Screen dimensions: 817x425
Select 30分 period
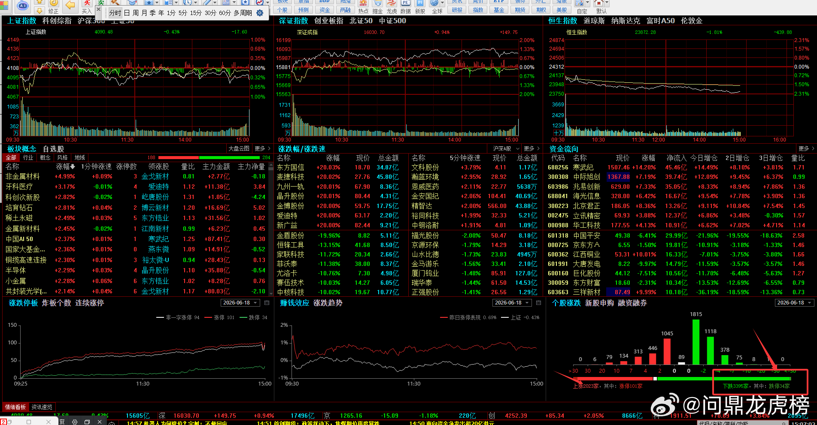point(210,13)
